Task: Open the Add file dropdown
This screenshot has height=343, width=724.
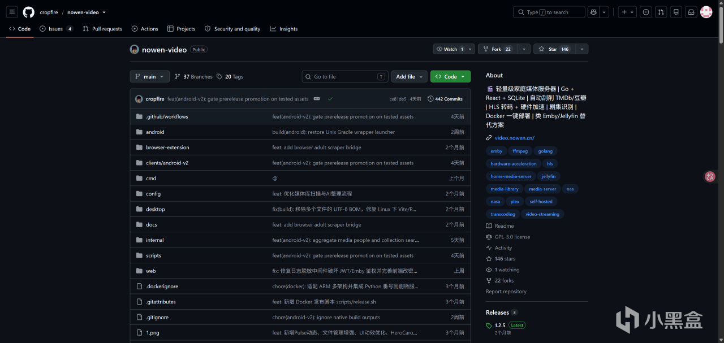Action: click(x=409, y=76)
